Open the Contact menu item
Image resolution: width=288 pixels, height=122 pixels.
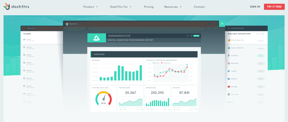tap(199, 7)
